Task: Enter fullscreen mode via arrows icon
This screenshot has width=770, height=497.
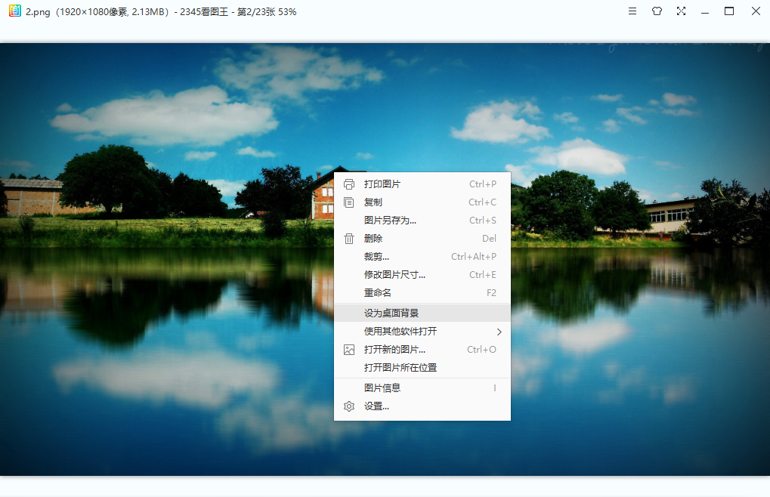Action: click(681, 11)
